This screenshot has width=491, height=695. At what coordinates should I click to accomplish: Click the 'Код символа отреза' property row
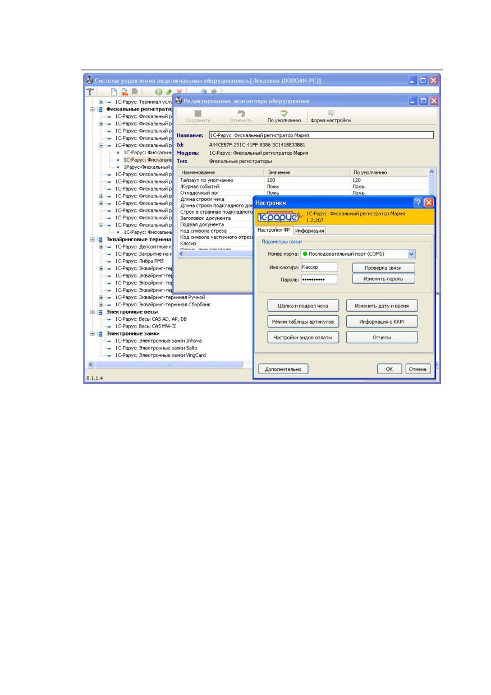(216, 231)
